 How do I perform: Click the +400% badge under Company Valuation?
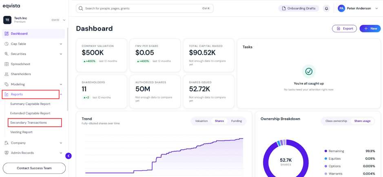pos(89,61)
